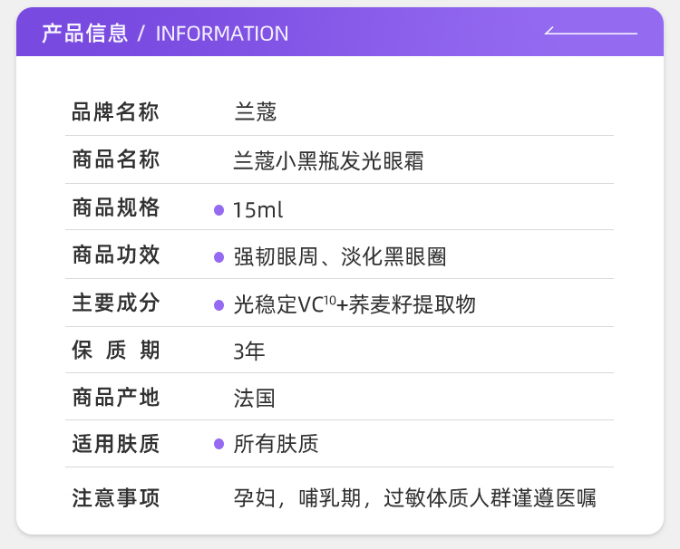Viewport: 680px width, 549px height.
Task: Click the 3年 shelf life value
Action: (249, 352)
